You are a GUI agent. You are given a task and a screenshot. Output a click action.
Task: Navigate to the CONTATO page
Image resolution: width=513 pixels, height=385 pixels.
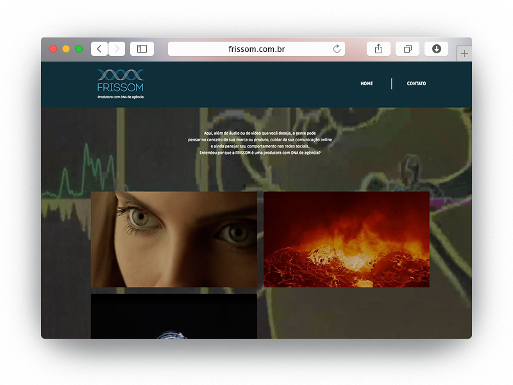[x=416, y=83]
